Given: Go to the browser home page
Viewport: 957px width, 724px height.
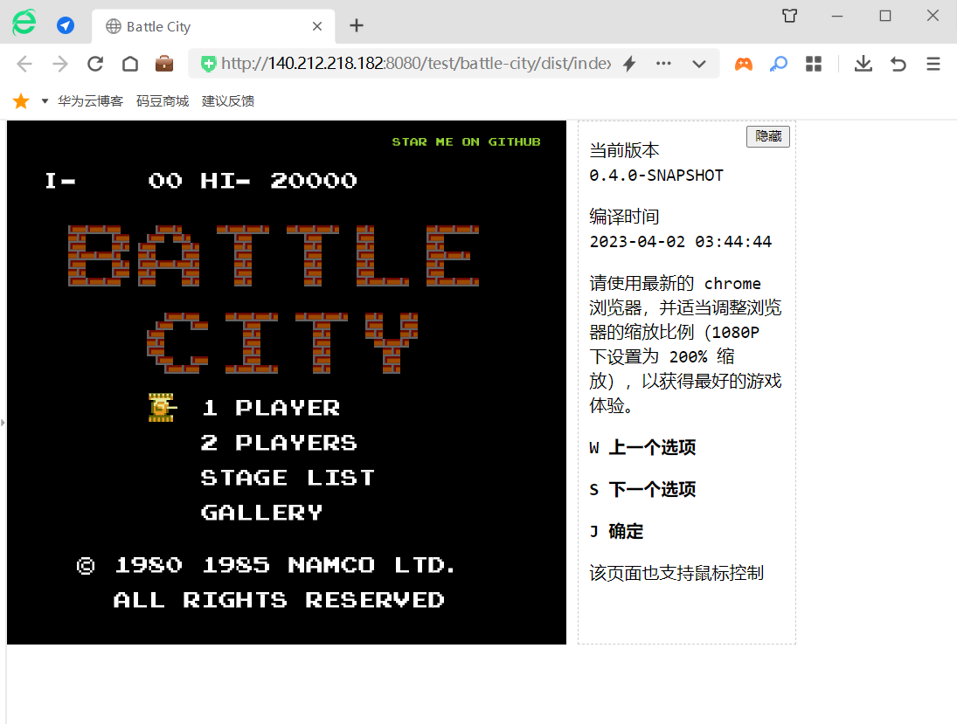Looking at the screenshot, I should tap(130, 64).
